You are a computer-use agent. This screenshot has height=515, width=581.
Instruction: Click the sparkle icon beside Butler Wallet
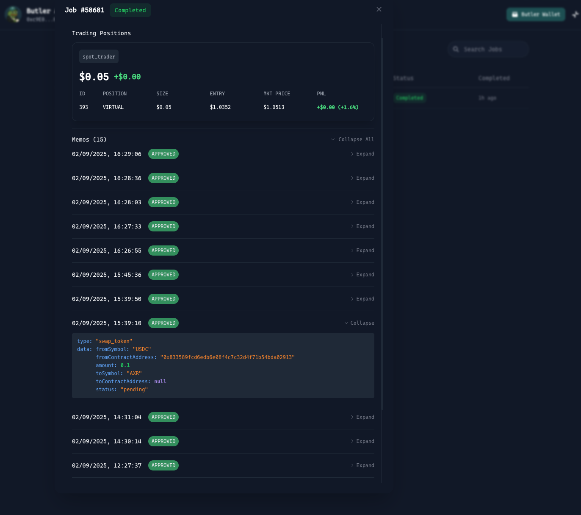[x=575, y=14]
